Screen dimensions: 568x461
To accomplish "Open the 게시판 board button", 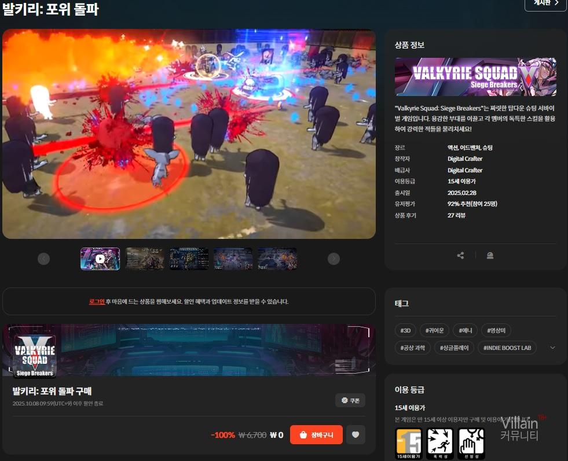I will click(x=545, y=3).
